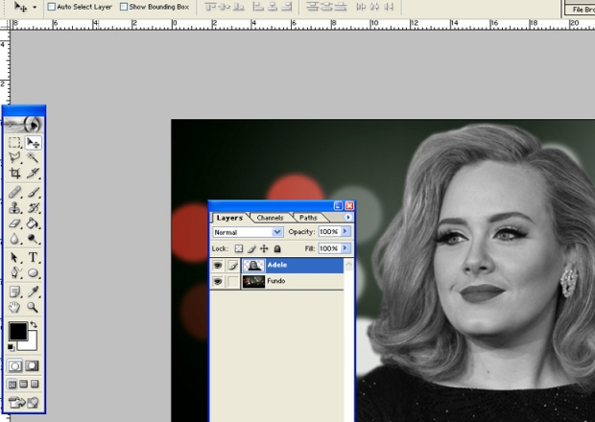This screenshot has width=595, height=422.
Task: Select the Move tool in toolbox
Action: click(x=34, y=143)
